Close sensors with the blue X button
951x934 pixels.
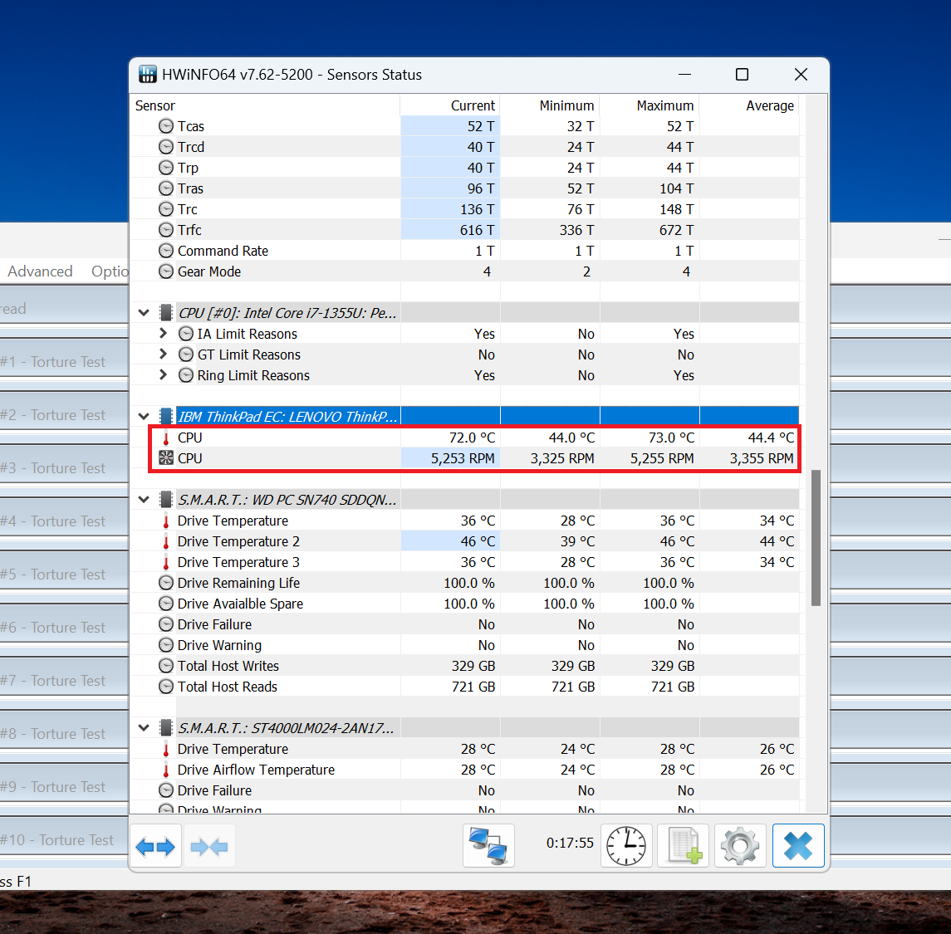(x=798, y=846)
